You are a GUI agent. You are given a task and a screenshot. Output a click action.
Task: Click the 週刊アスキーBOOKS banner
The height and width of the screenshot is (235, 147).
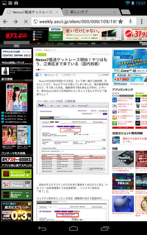click(x=16, y=159)
